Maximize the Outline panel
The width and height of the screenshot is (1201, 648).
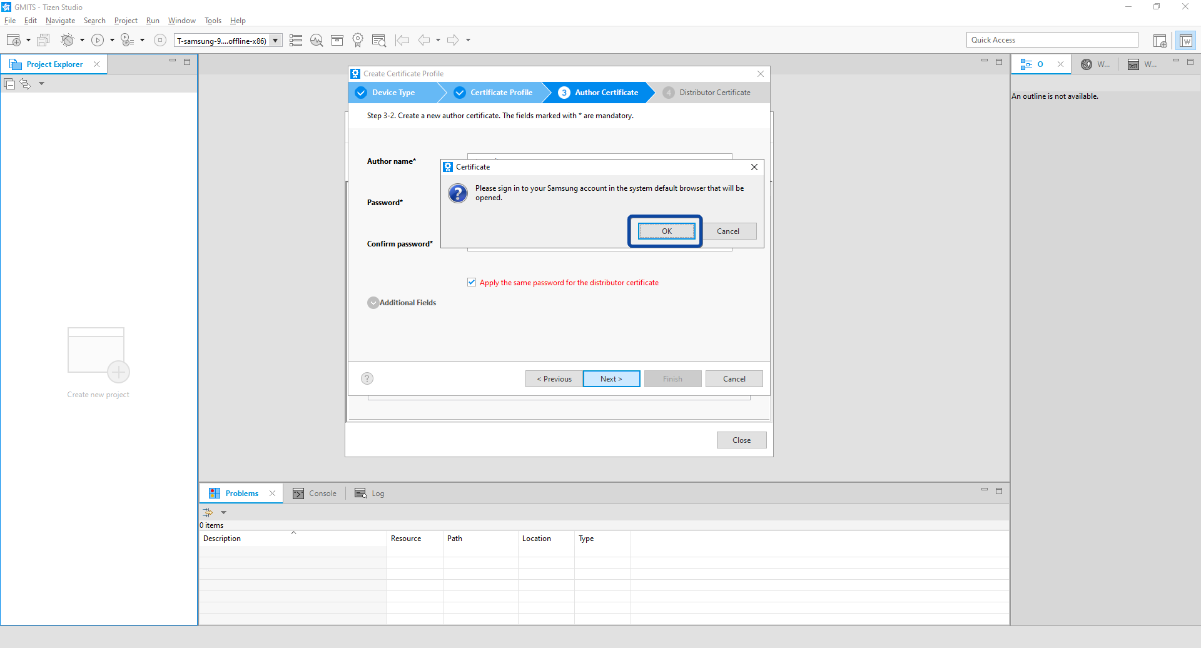pos(1190,61)
